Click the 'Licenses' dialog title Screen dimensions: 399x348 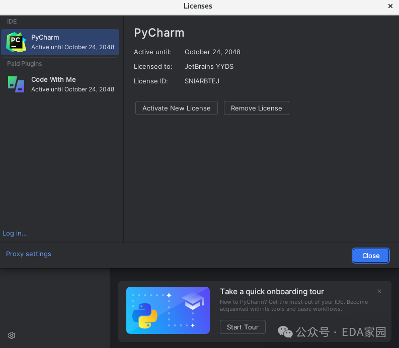[x=198, y=6]
